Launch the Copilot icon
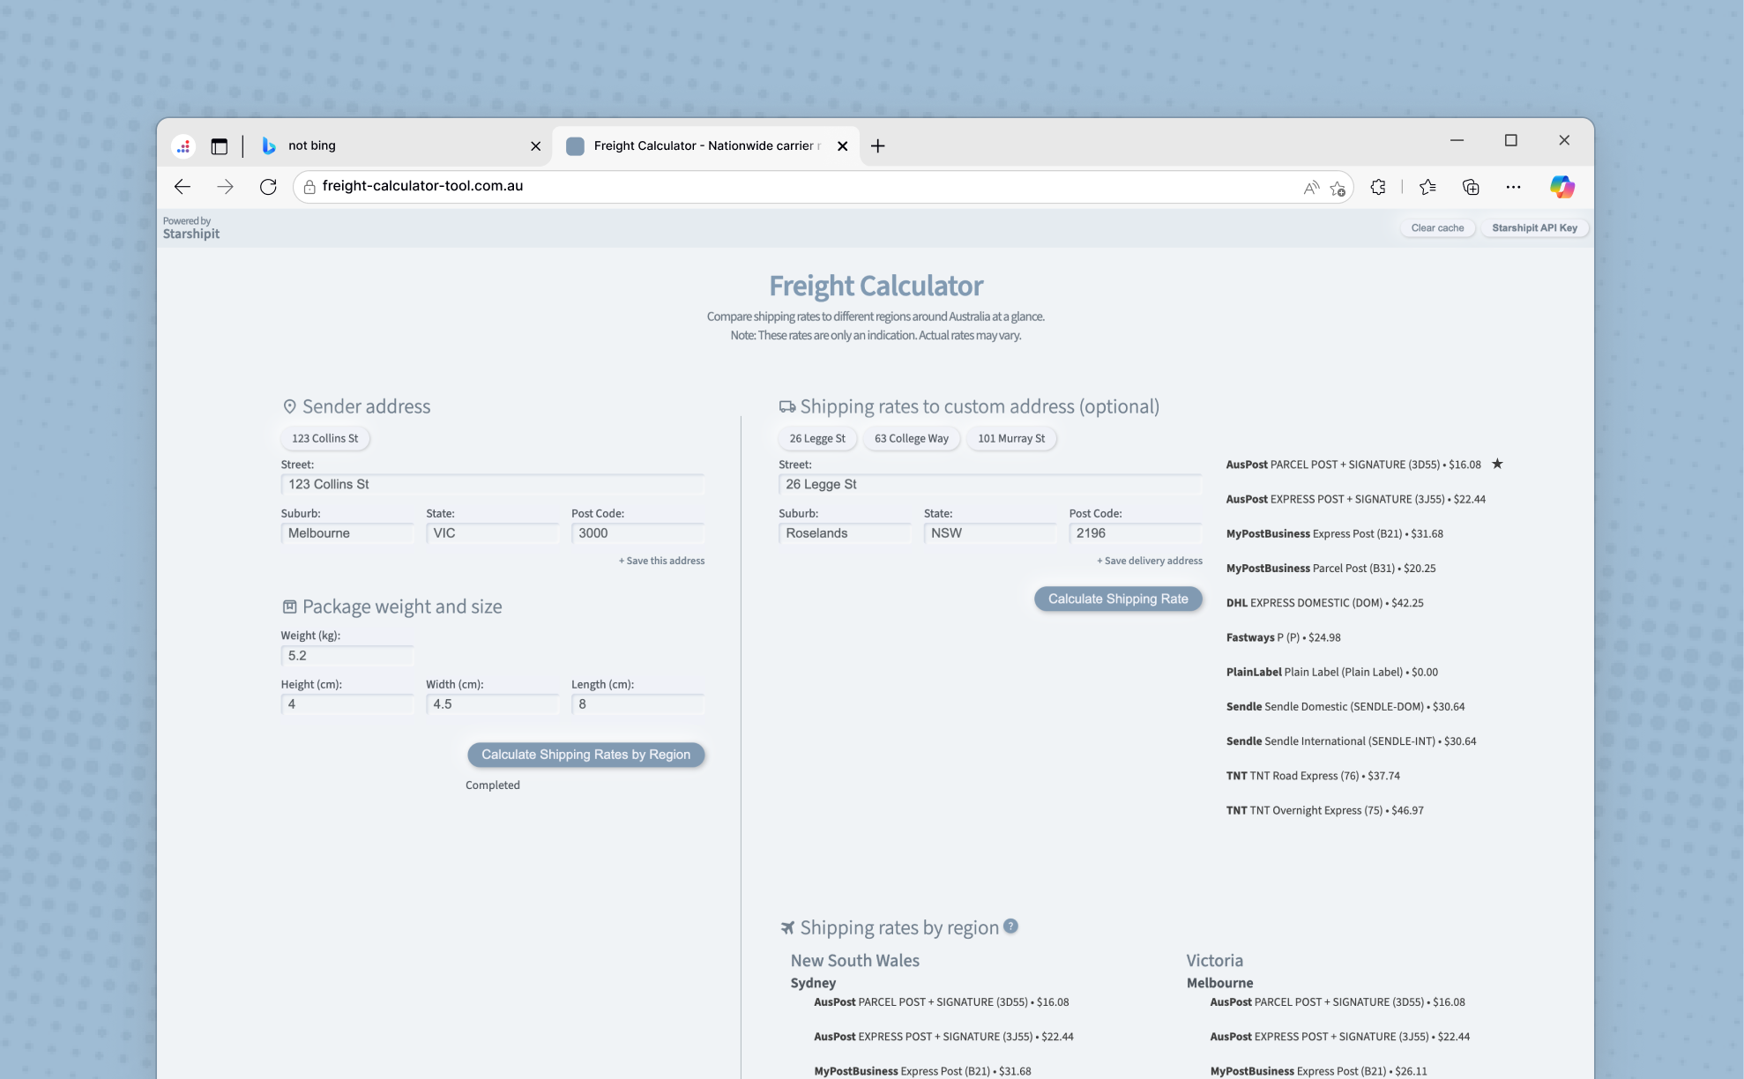The height and width of the screenshot is (1079, 1744). coord(1562,187)
